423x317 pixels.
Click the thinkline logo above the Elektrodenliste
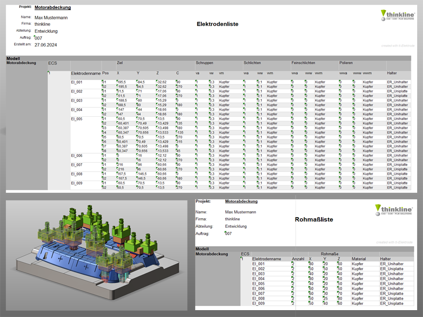click(x=398, y=16)
